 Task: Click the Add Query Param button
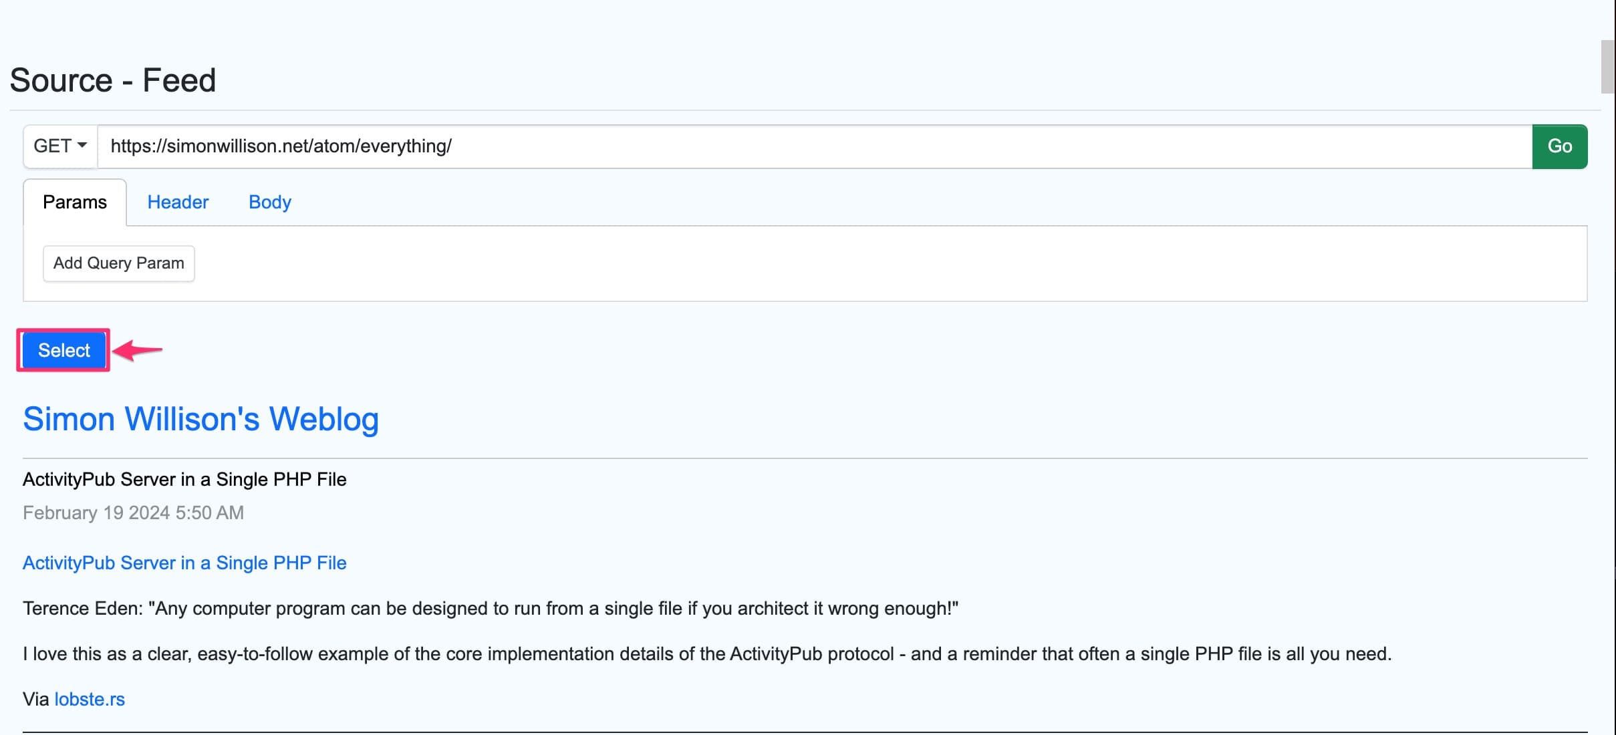tap(118, 263)
